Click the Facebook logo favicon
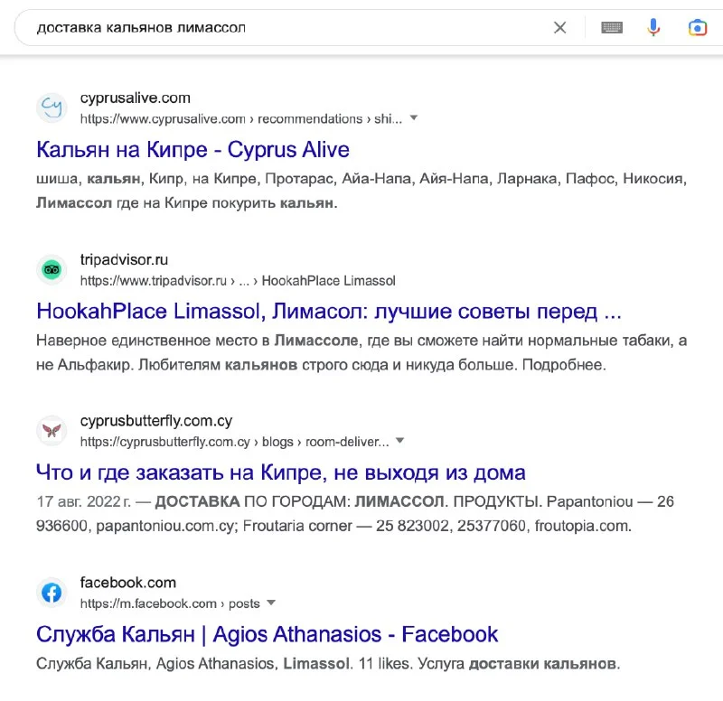The image size is (723, 701). [x=52, y=593]
